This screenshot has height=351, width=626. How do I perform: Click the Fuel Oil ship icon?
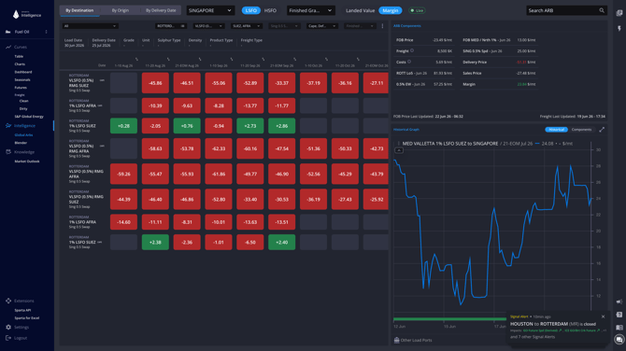[8, 32]
